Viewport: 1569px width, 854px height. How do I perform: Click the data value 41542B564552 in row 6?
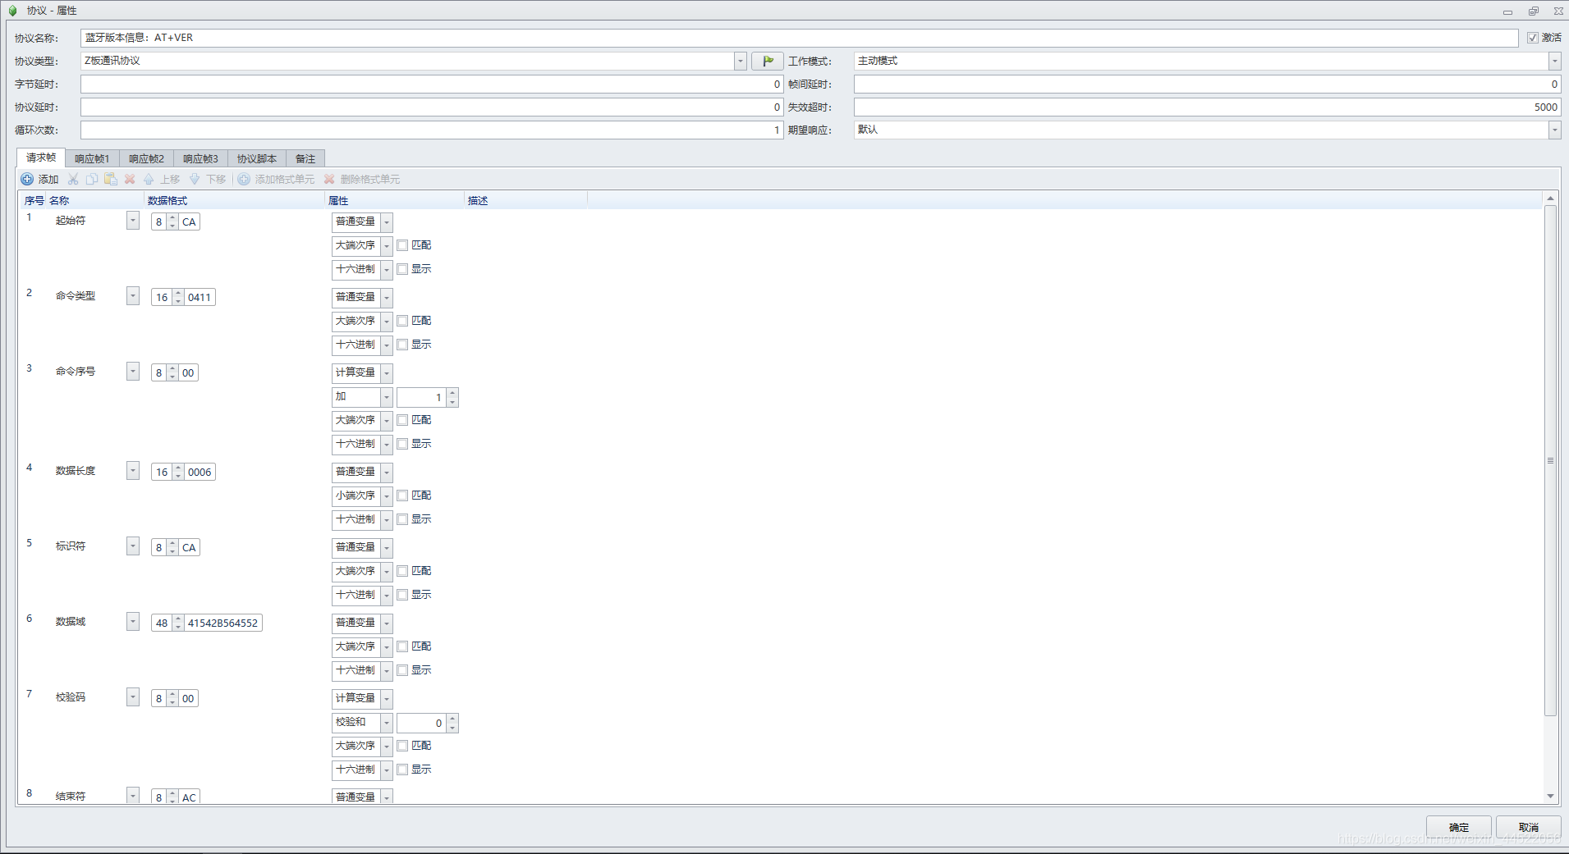pos(223,623)
